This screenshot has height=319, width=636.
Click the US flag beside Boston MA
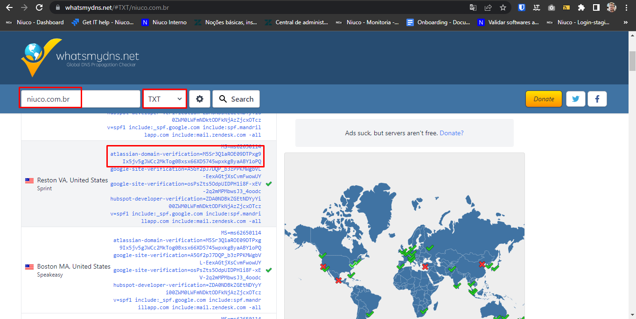click(29, 267)
